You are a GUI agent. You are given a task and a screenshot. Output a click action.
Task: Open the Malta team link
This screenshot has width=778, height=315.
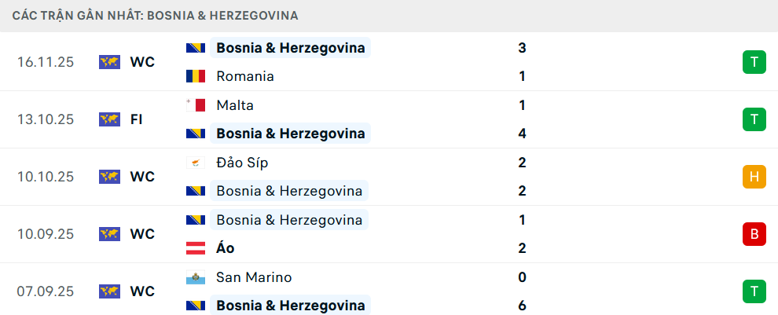(235, 105)
